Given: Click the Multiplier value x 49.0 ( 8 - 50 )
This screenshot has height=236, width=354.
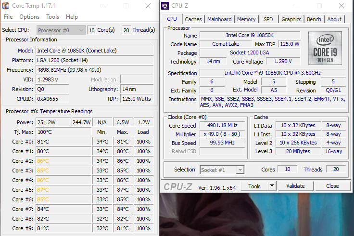Looking at the screenshot, I should click(x=222, y=134).
